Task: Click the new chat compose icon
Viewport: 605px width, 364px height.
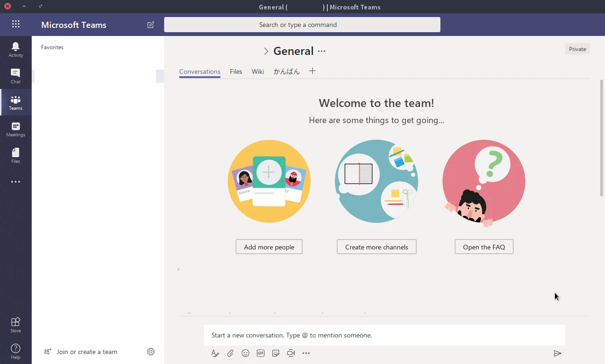Action: (151, 25)
